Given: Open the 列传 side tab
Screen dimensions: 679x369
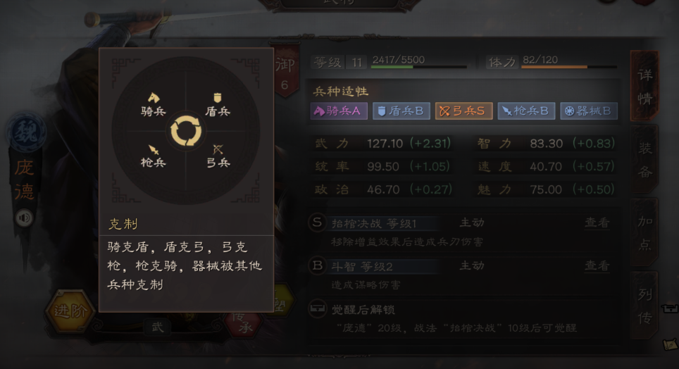Looking at the screenshot, I should [x=644, y=306].
